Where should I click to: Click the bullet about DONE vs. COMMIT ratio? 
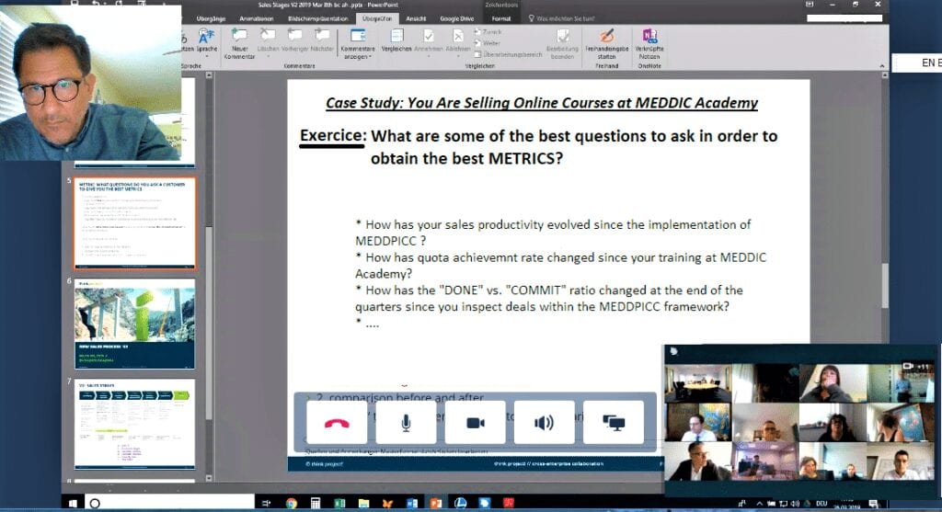[x=549, y=299]
